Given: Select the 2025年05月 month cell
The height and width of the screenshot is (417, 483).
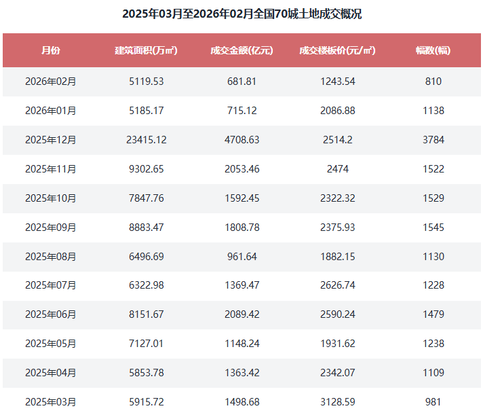Looking at the screenshot, I should (x=50, y=344).
